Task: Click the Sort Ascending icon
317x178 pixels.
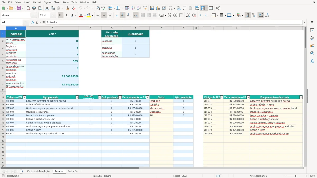Action: pos(133,8)
